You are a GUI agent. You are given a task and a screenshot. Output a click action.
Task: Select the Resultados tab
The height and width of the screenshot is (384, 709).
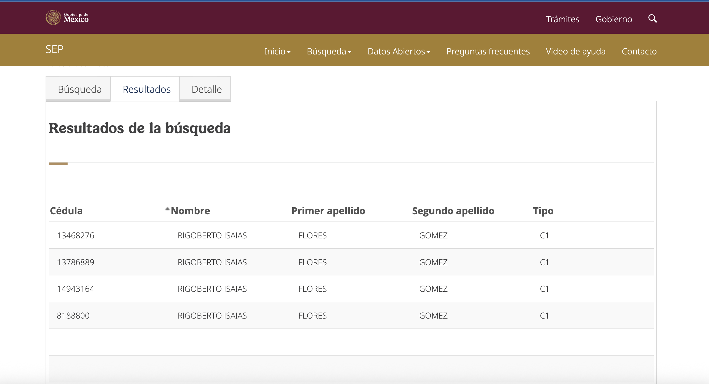[x=145, y=89]
